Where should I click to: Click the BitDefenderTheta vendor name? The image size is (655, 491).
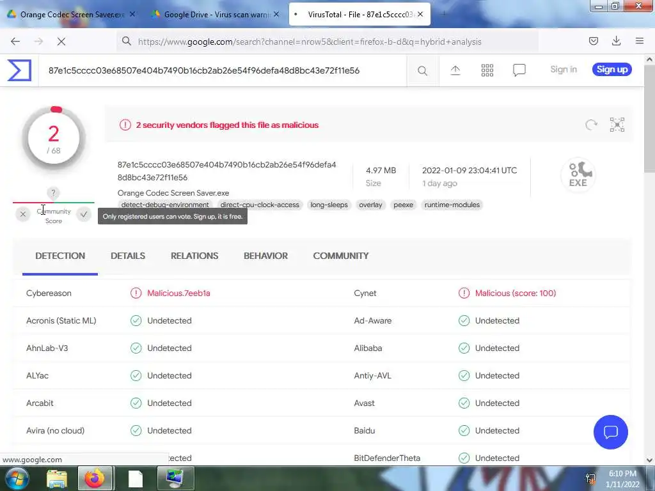pyautogui.click(x=387, y=458)
